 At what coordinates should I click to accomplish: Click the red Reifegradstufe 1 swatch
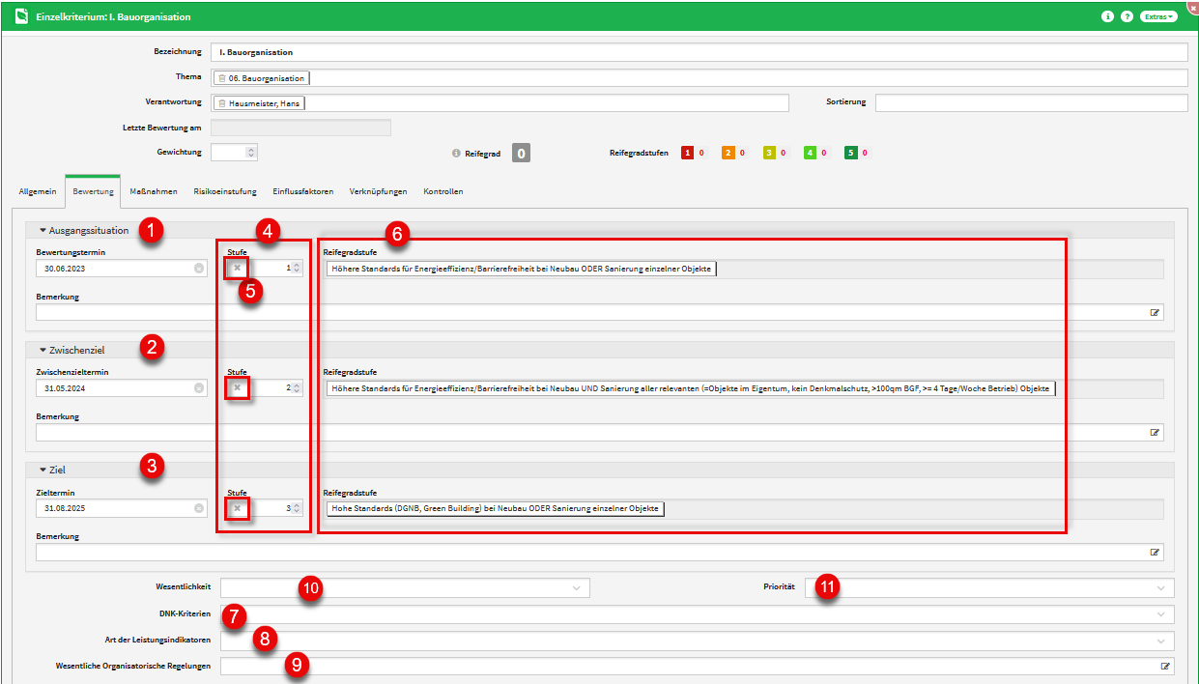[x=687, y=153]
